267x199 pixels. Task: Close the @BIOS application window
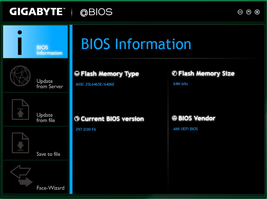coord(257,12)
